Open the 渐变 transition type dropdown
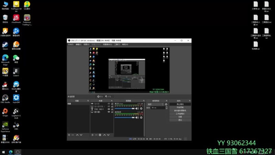Screen dimensions: 275x155 tap(155, 104)
